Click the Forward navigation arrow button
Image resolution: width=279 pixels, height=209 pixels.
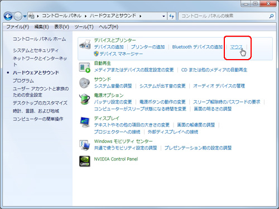(18, 16)
